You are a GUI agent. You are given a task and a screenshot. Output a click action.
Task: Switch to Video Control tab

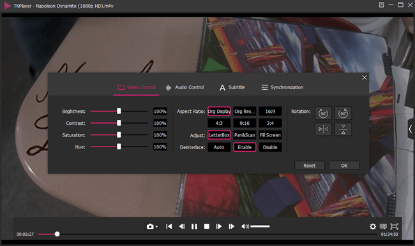(137, 87)
